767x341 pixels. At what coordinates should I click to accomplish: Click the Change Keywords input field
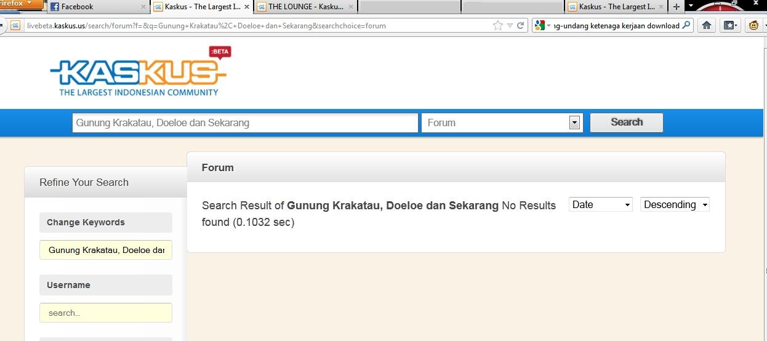click(x=106, y=250)
